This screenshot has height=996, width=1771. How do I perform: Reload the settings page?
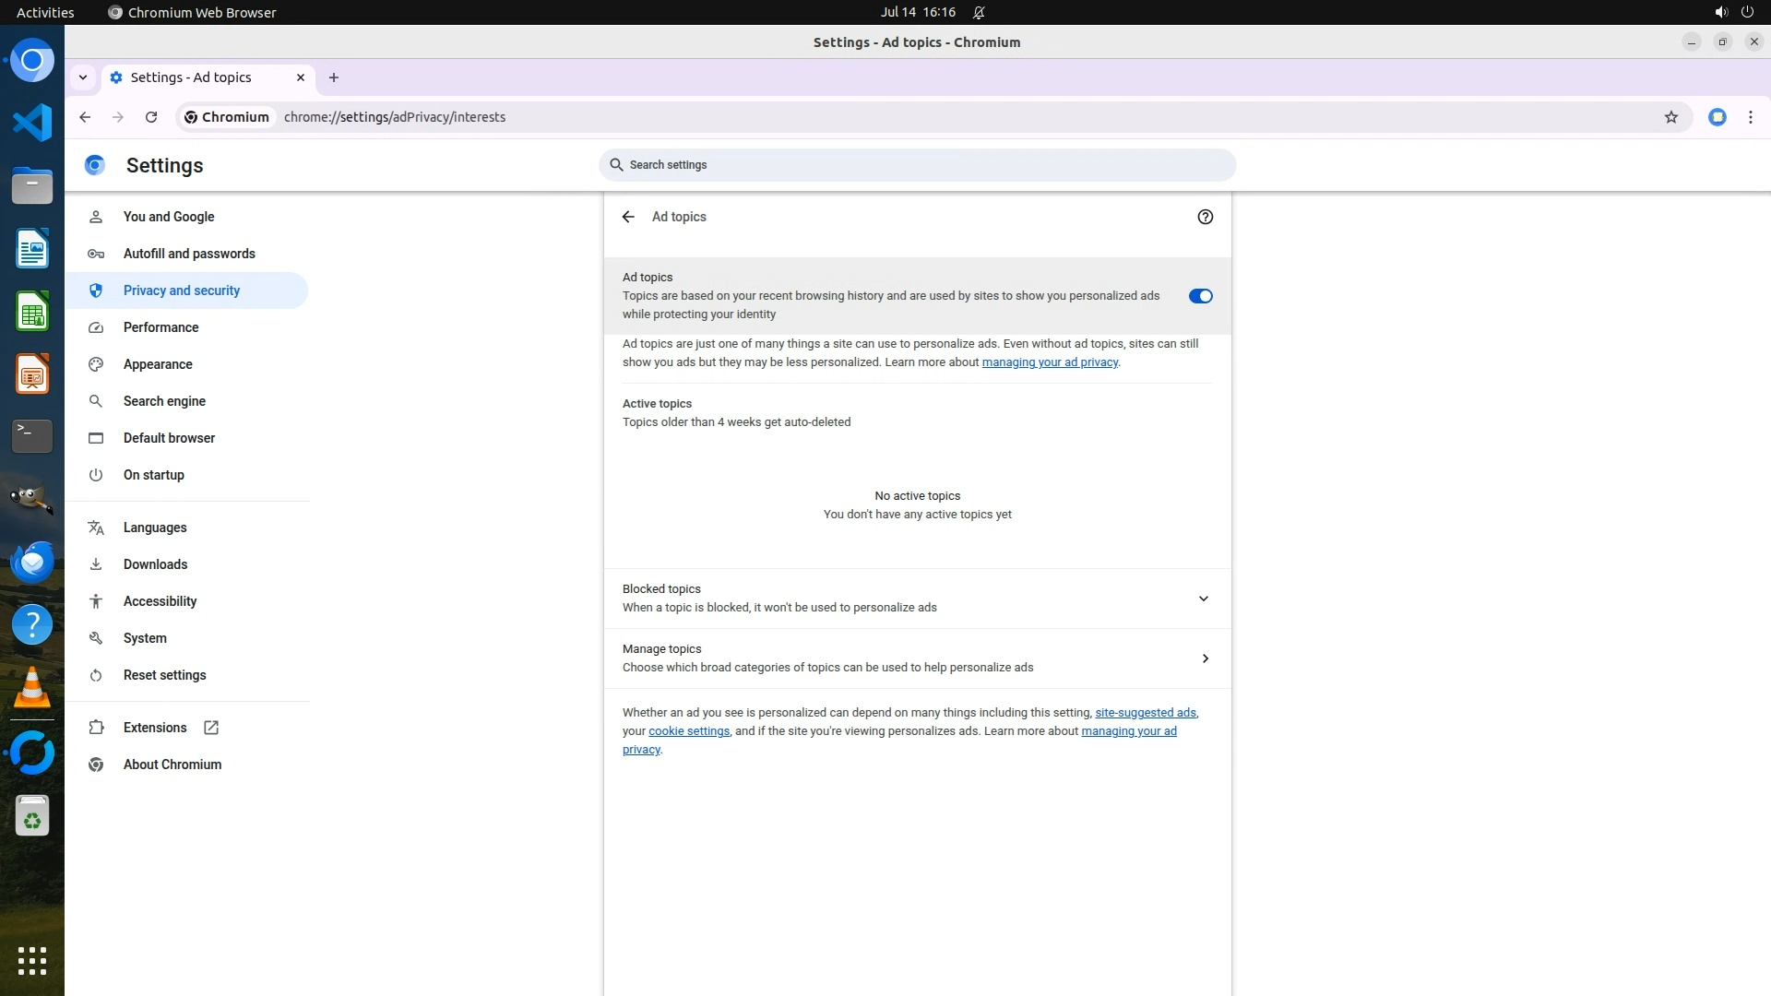click(x=151, y=117)
